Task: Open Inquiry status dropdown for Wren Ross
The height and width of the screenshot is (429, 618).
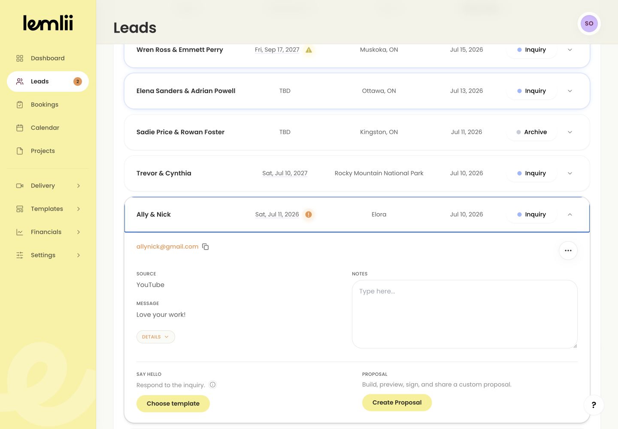Action: [532, 50]
